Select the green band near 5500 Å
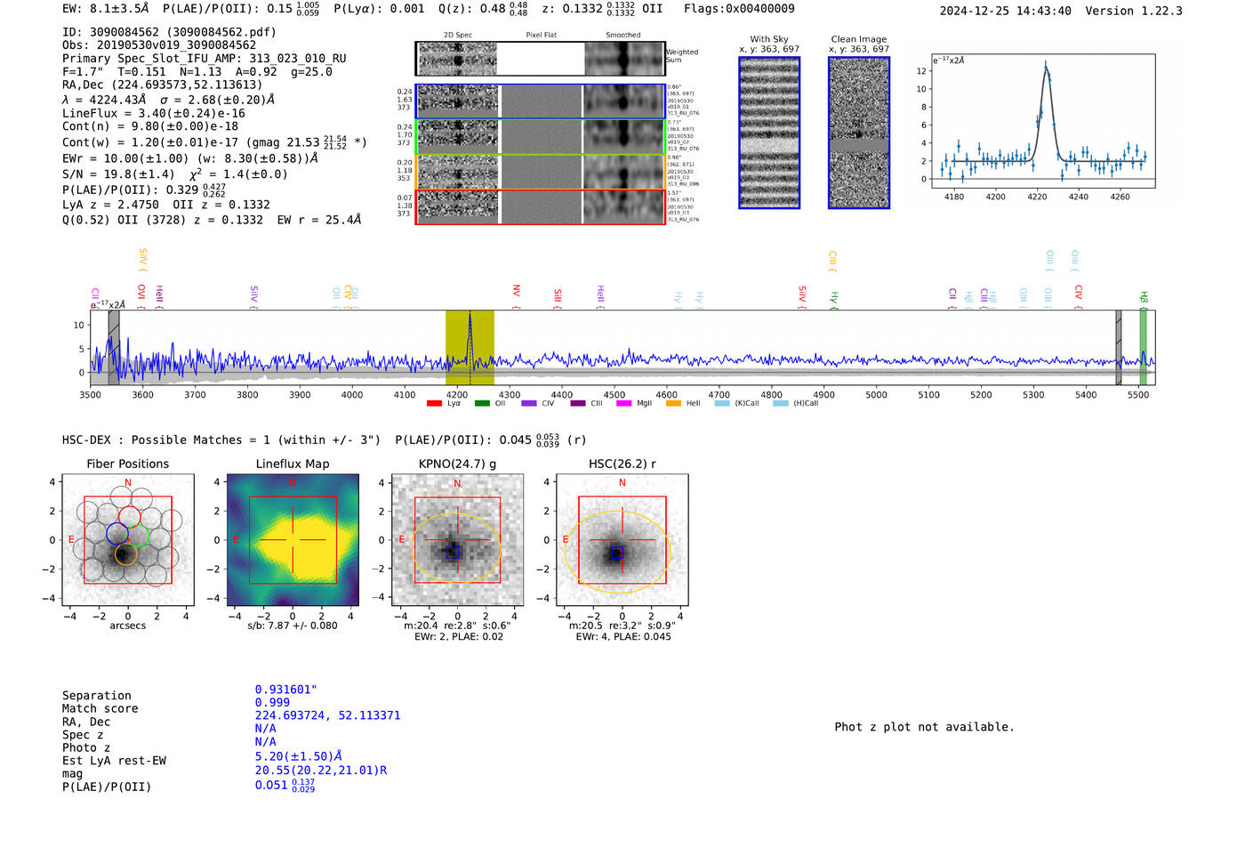Viewport: 1245px width, 848px height. click(1144, 348)
